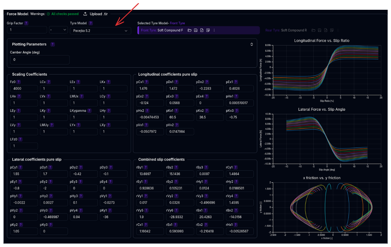The height and width of the screenshot is (247, 391).
Task: Click the help icon next to LKygamma
Action: 89,111
